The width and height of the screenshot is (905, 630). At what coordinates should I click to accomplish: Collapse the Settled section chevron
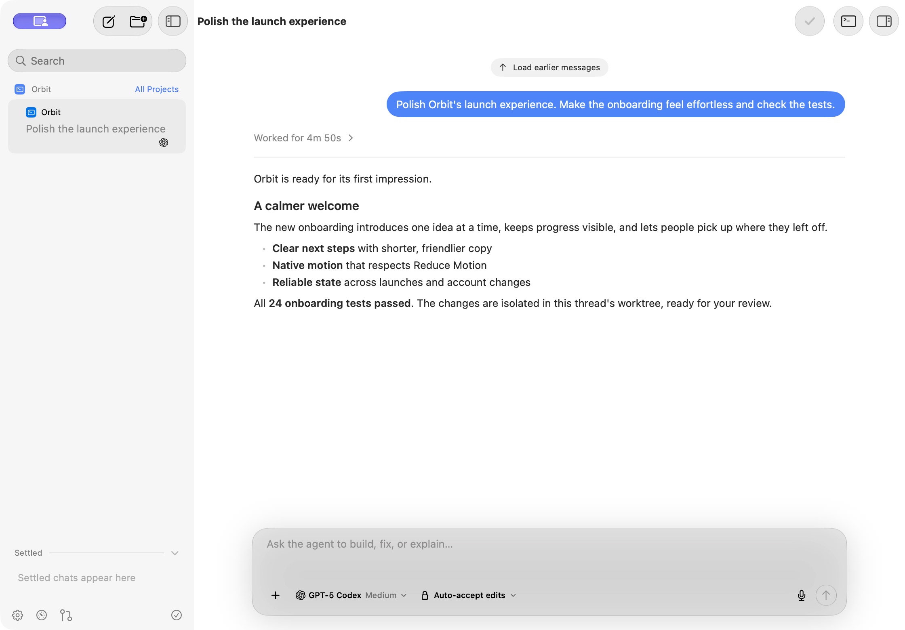tap(175, 553)
